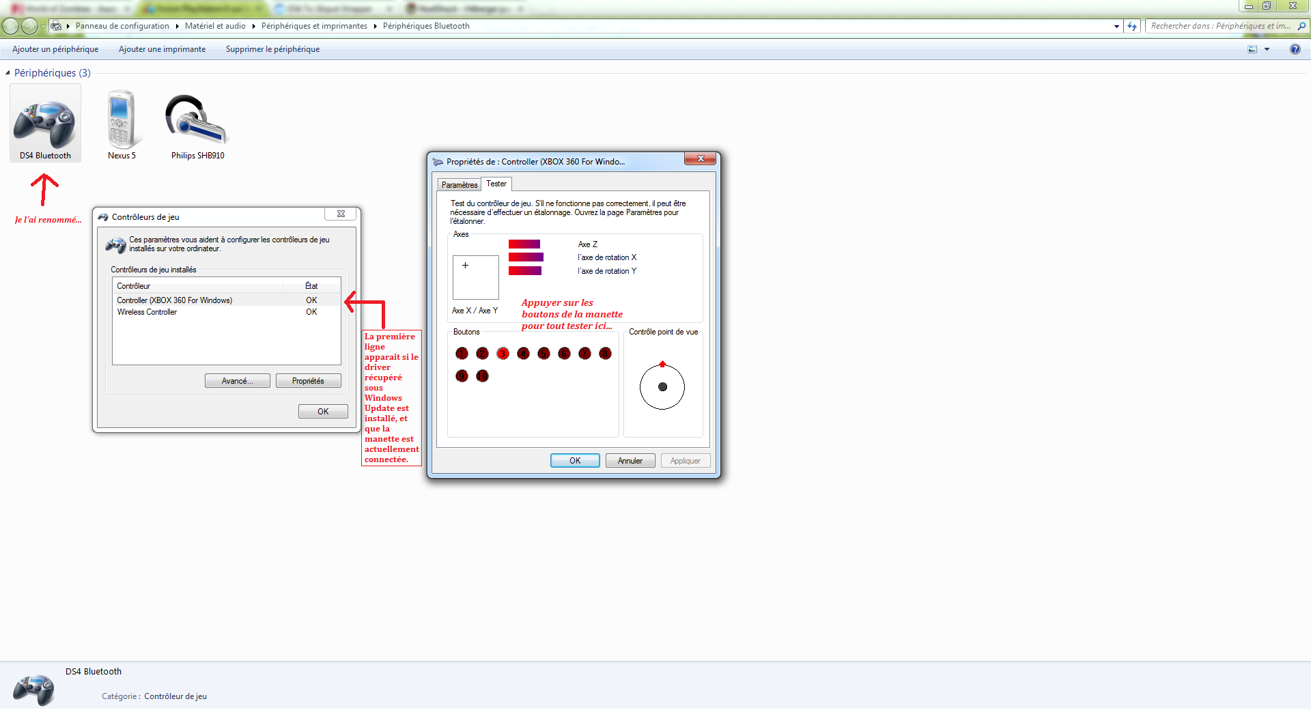Click Périphériques Bluetooth breadcrumb
1311x710 pixels.
(x=426, y=26)
